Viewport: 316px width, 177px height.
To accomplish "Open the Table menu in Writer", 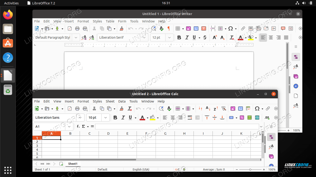I will (x=110, y=21).
